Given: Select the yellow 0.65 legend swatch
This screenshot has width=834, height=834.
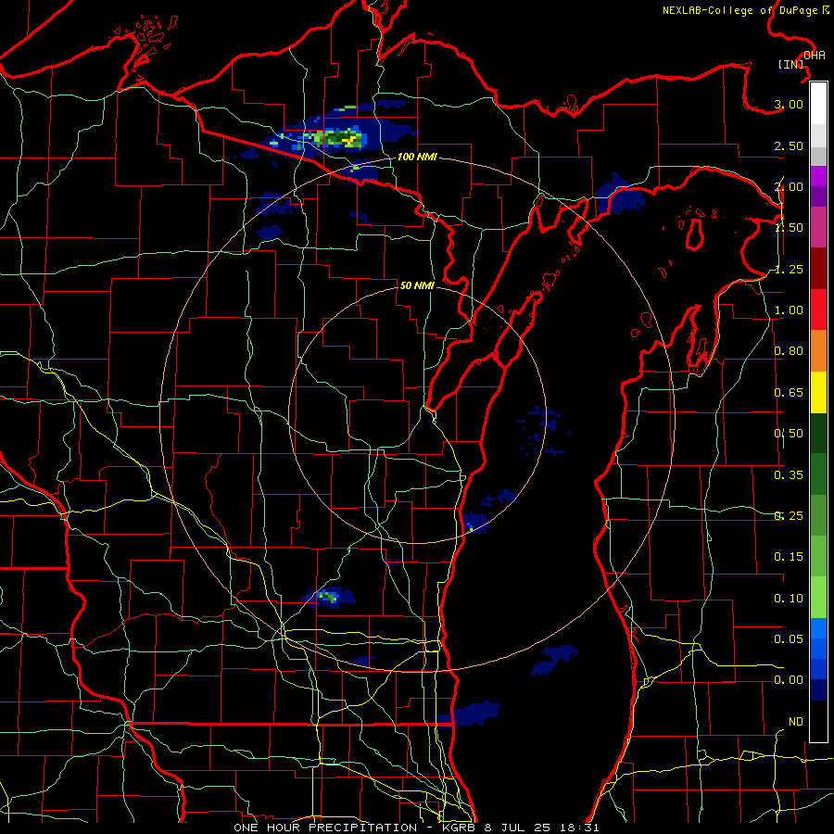Looking at the screenshot, I should pos(818,393).
